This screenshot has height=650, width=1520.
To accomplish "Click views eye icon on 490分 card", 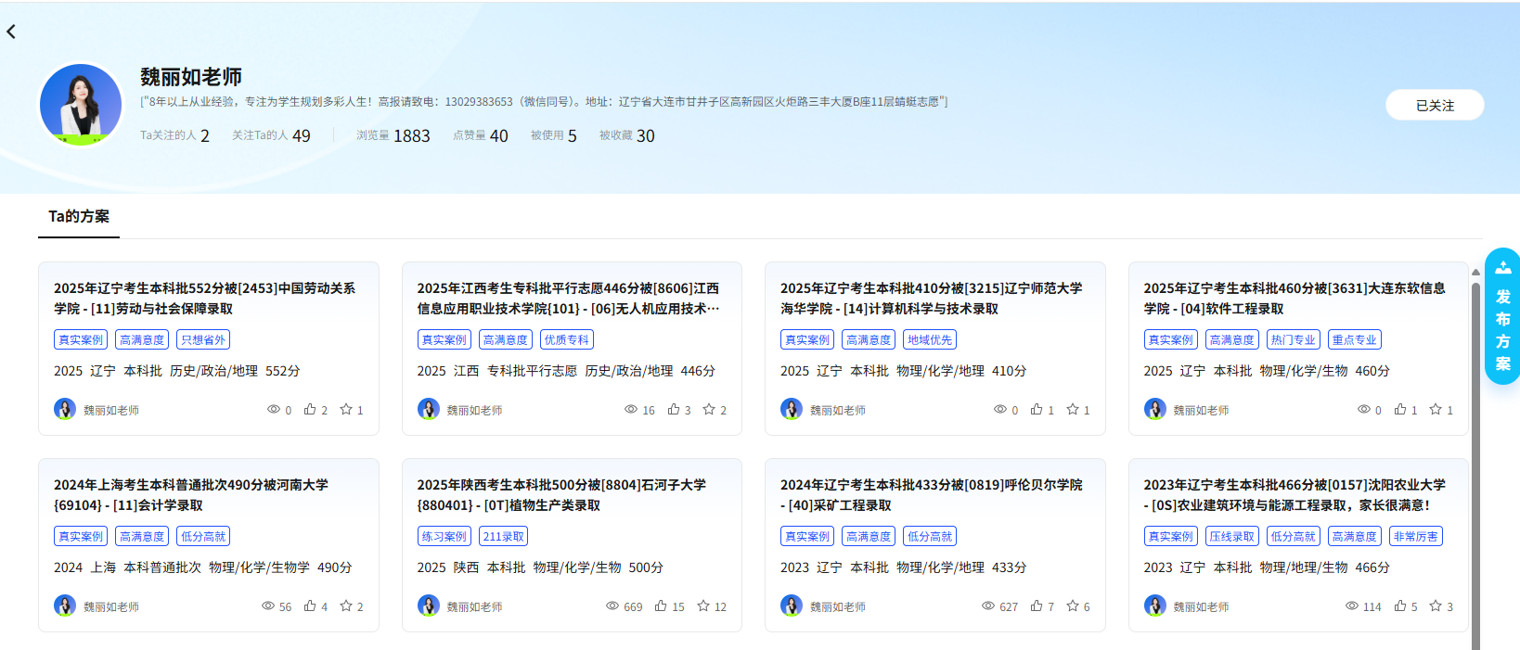I will pos(268,605).
